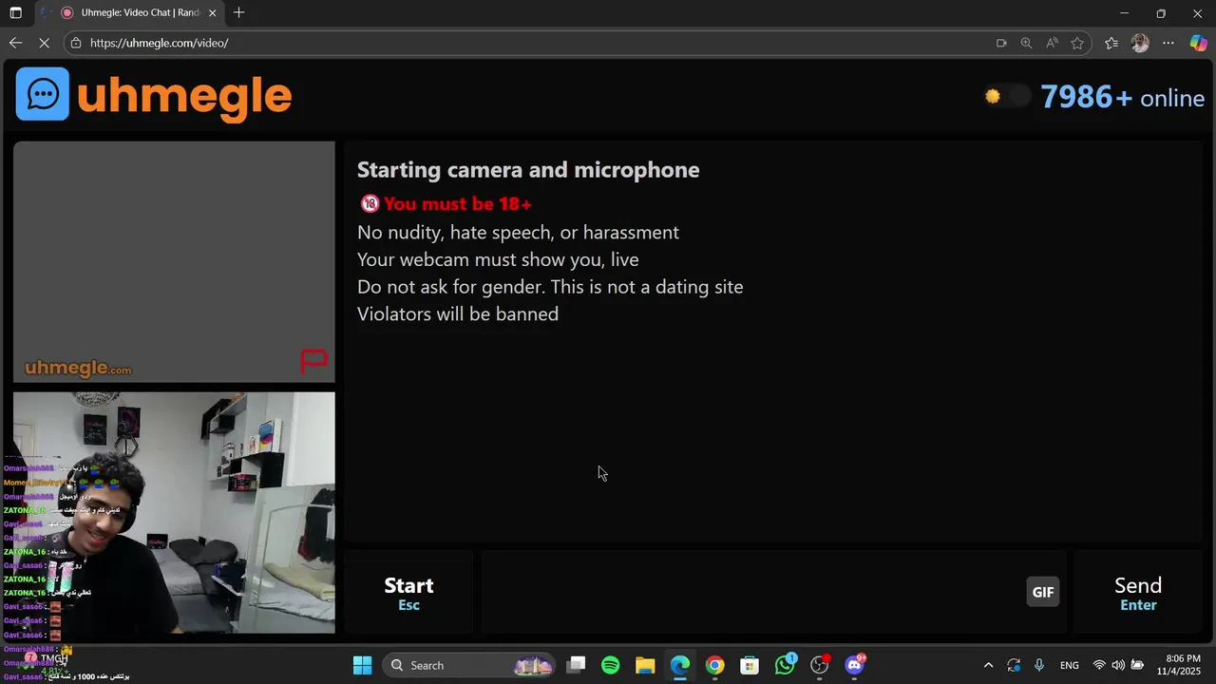Viewport: 1216px width, 684px height.
Task: Open Edge Settings and more menu
Action: [x=1168, y=43]
